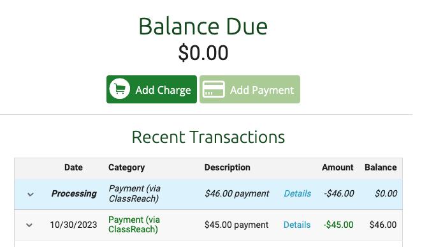This screenshot has height=247, width=429.
Task: Click the green Payment (via ClassReach) category
Action: (x=134, y=224)
